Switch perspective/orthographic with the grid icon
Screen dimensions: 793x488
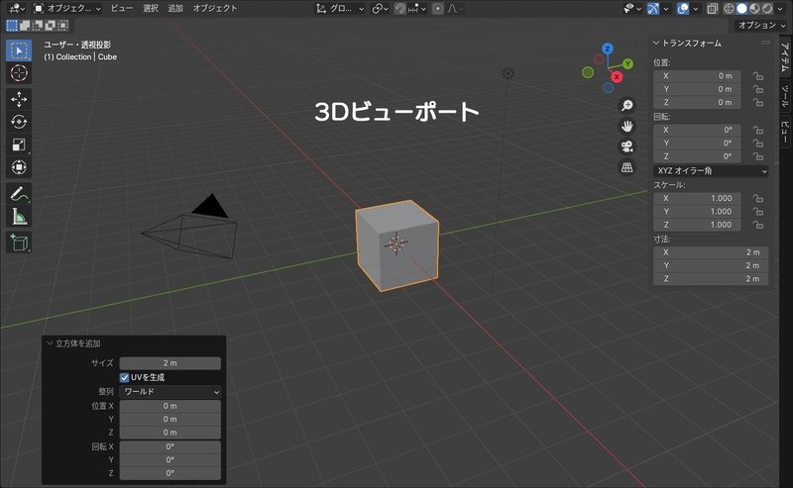coord(627,167)
